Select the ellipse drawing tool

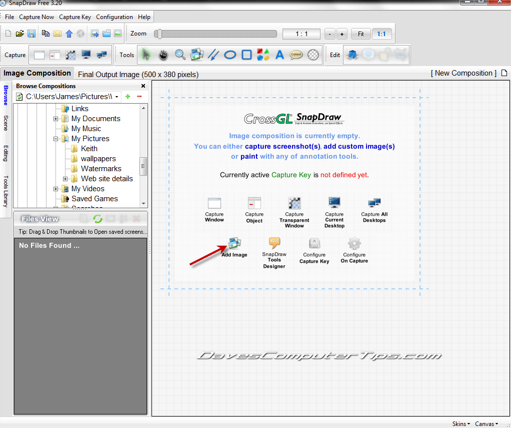tap(230, 55)
